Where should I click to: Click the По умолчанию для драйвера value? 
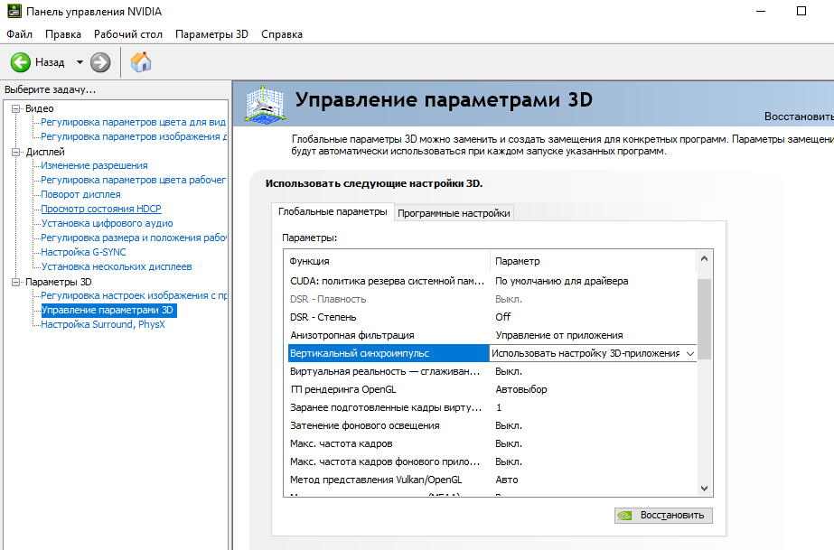click(562, 281)
